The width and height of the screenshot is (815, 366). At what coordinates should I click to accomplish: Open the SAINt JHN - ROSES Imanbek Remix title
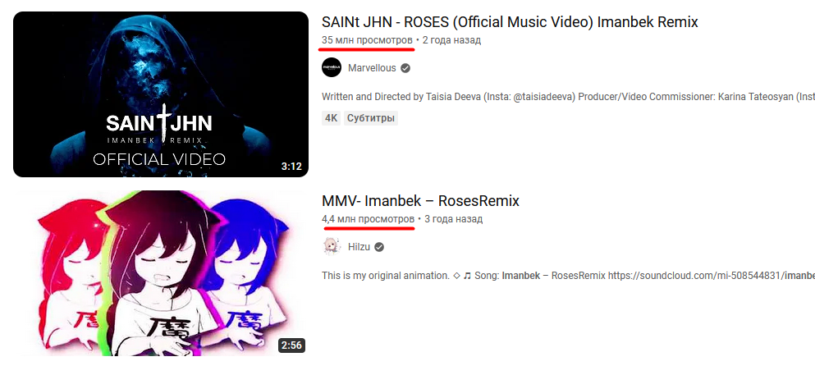pyautogui.click(x=510, y=22)
